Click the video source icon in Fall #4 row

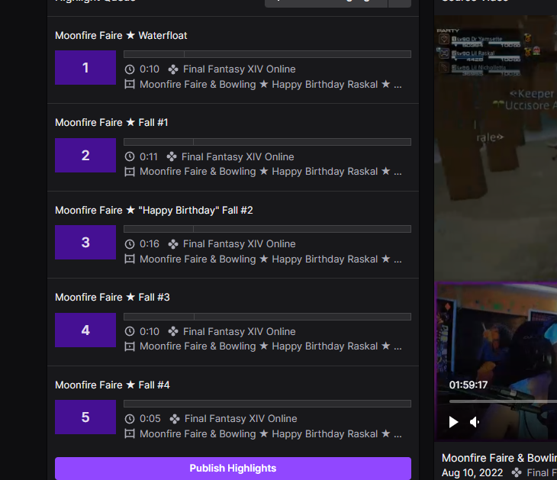pos(130,433)
